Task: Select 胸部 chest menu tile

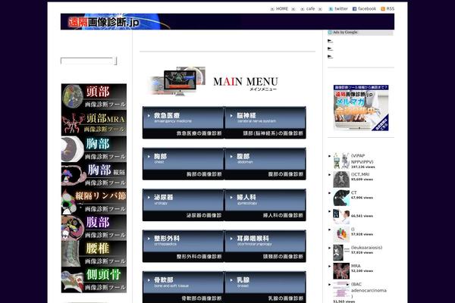Action: tap(183, 164)
